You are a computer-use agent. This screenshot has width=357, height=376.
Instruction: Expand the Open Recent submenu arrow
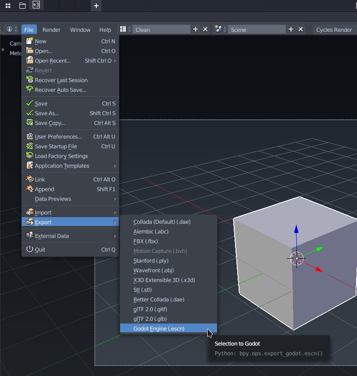(115, 60)
